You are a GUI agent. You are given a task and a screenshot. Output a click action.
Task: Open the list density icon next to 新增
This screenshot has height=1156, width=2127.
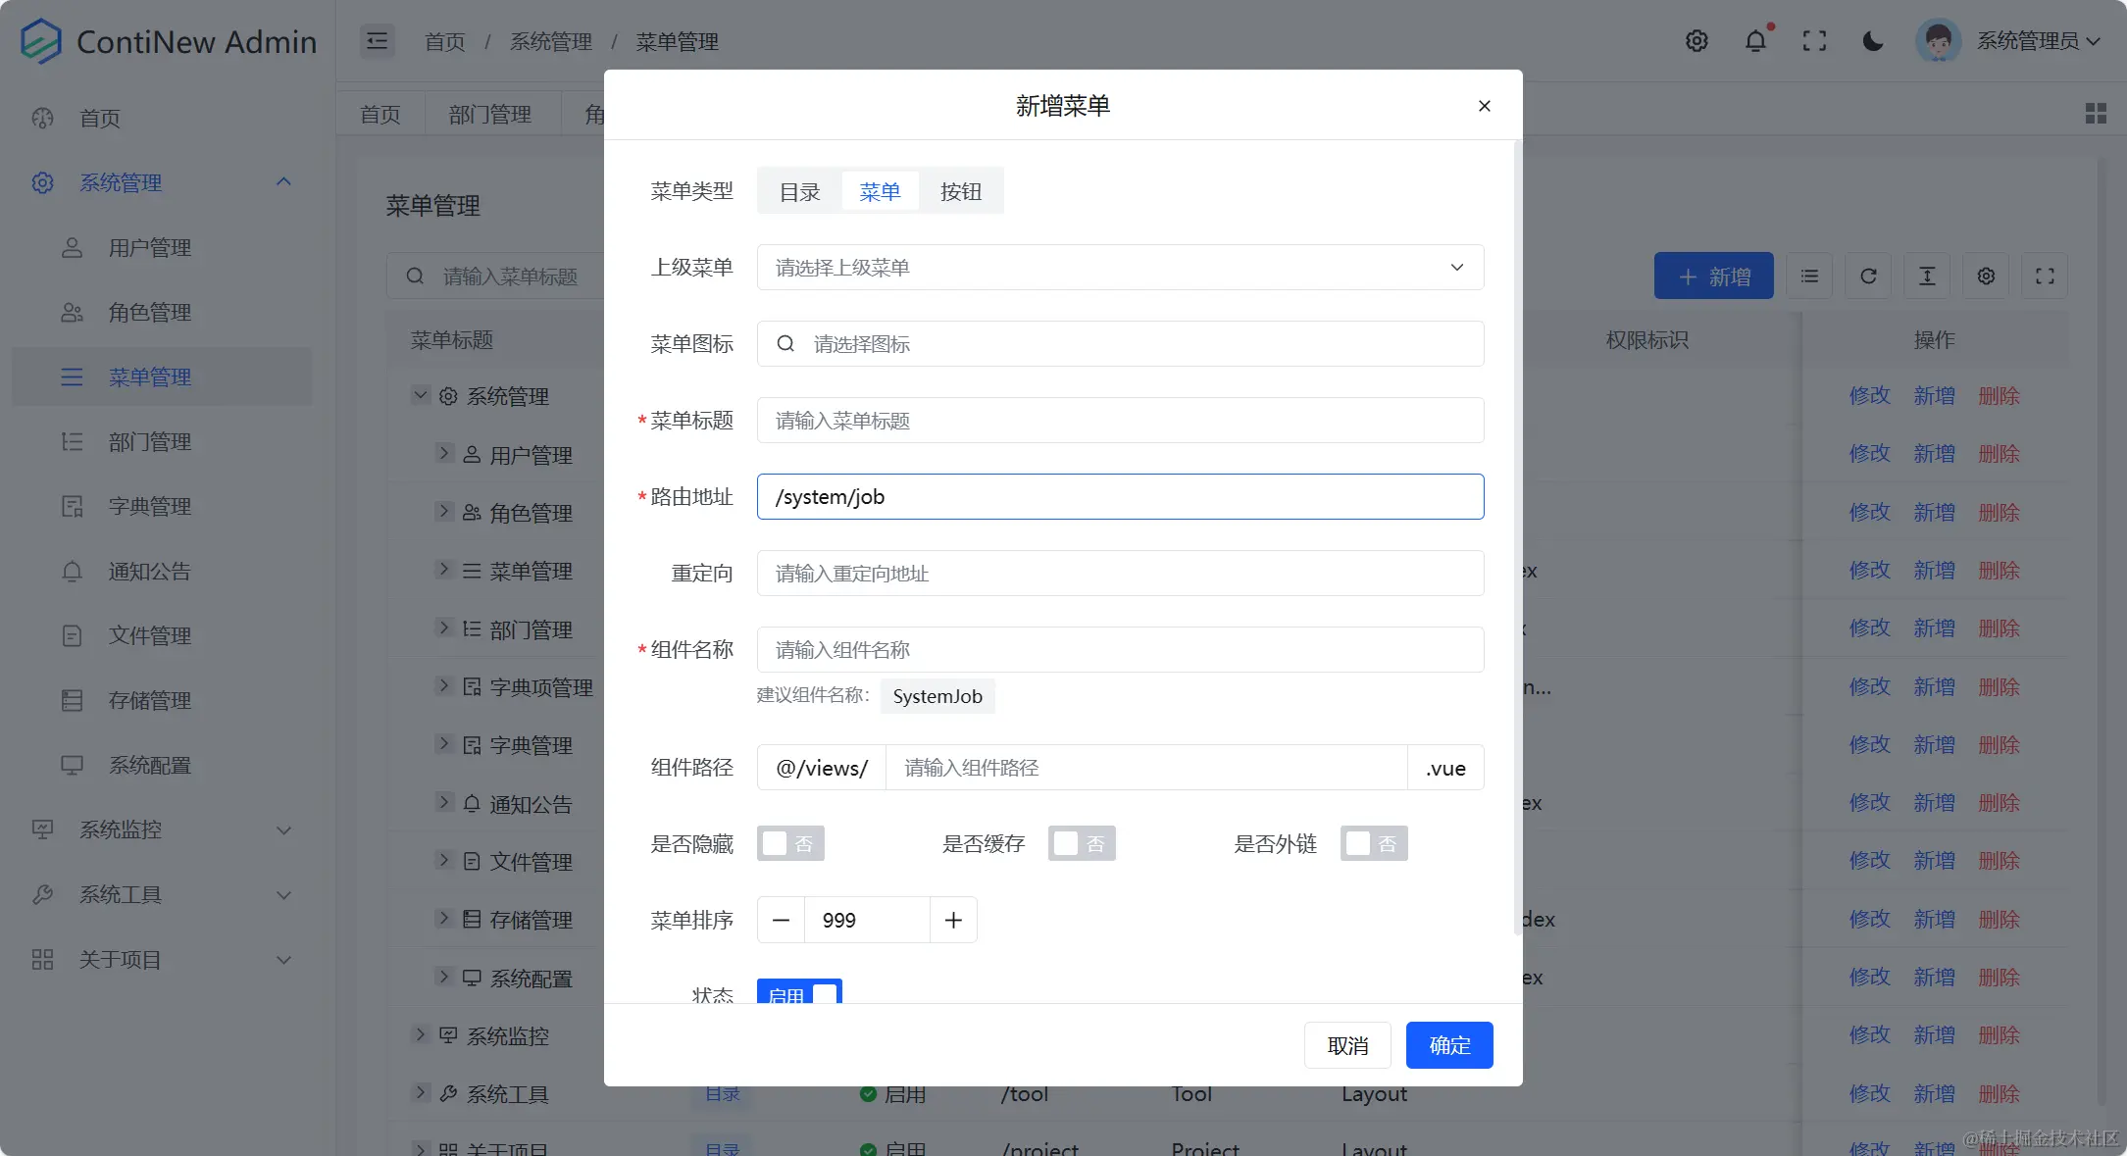click(x=1809, y=276)
